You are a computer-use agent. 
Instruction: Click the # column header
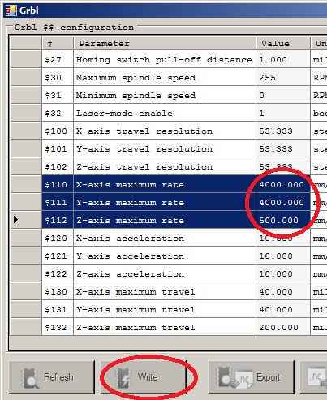pos(58,44)
